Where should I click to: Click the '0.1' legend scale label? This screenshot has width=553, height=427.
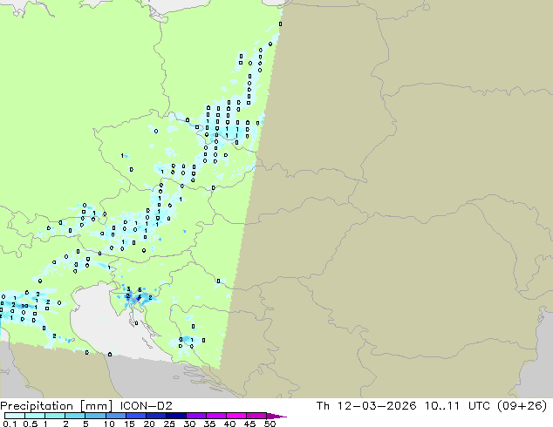coord(10,424)
